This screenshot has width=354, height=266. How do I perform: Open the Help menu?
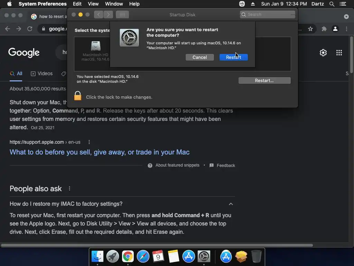point(134,4)
